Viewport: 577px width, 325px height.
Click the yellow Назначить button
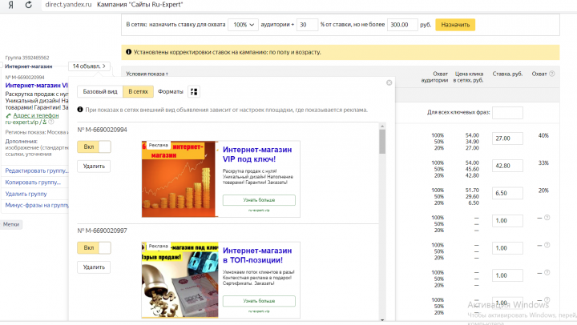[455, 25]
